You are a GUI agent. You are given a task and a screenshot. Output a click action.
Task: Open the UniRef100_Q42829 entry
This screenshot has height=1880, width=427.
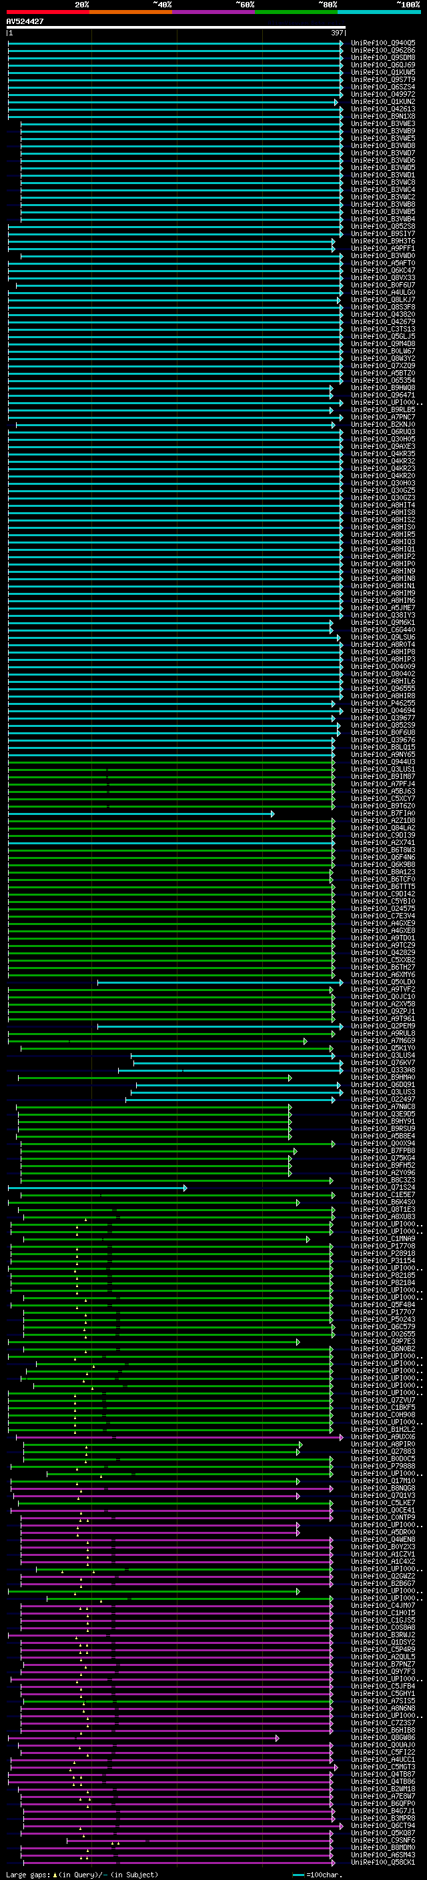pyautogui.click(x=383, y=952)
